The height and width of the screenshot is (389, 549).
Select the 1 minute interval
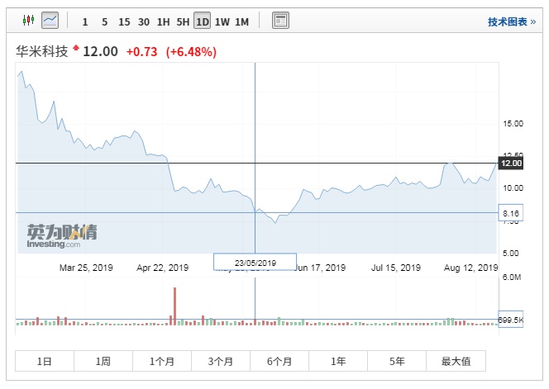pos(84,21)
